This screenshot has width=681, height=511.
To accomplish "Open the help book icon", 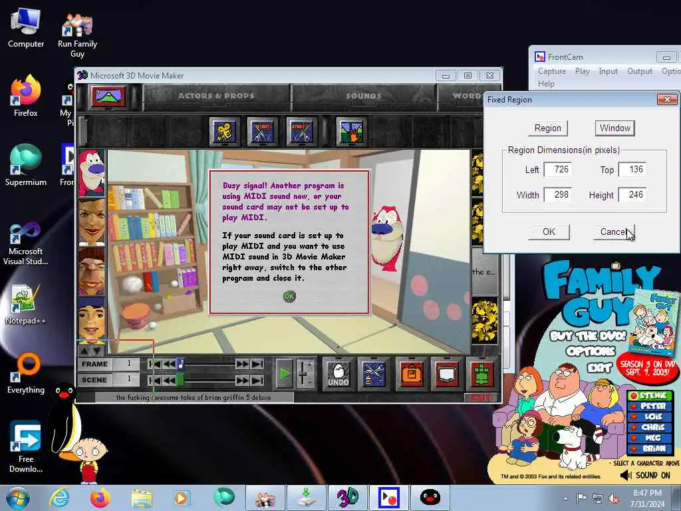I will [x=446, y=374].
